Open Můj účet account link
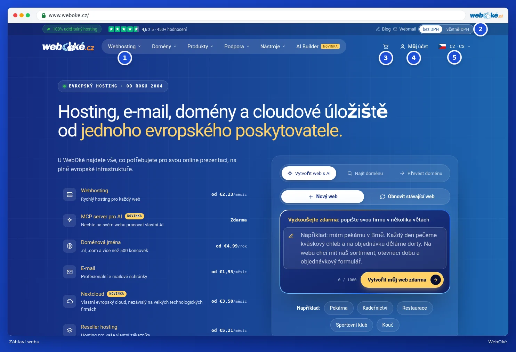 pyautogui.click(x=414, y=47)
